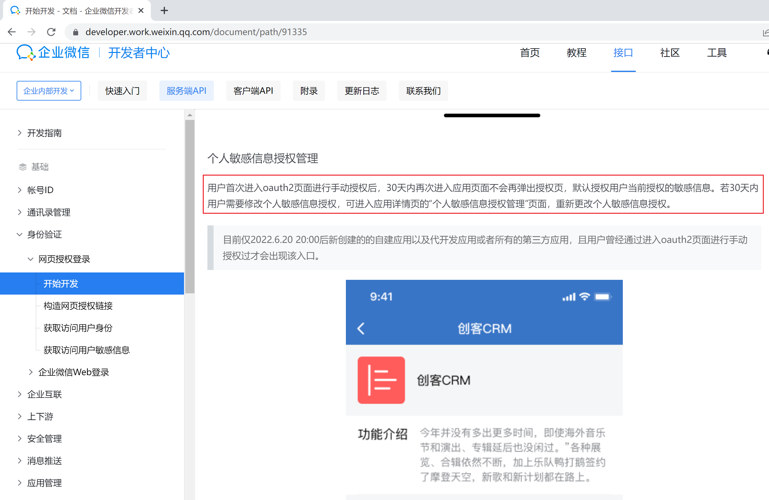Click the lock icon in address bar
769x500 pixels.
click(76, 32)
